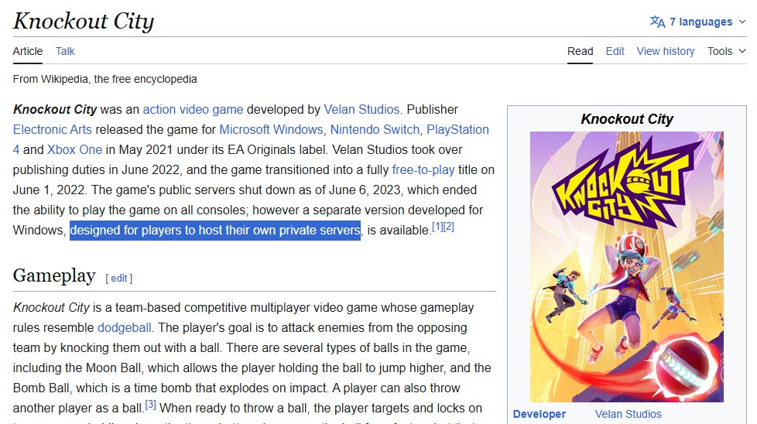This screenshot has width=757, height=424.
Task: Open the PlayStation 4 link
Action: point(457,130)
